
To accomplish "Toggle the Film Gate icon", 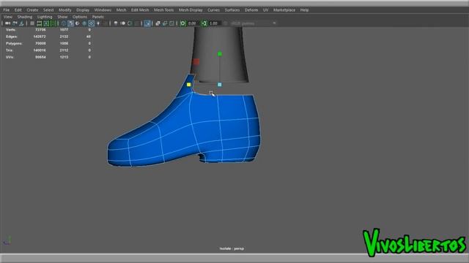I will [x=39, y=23].
